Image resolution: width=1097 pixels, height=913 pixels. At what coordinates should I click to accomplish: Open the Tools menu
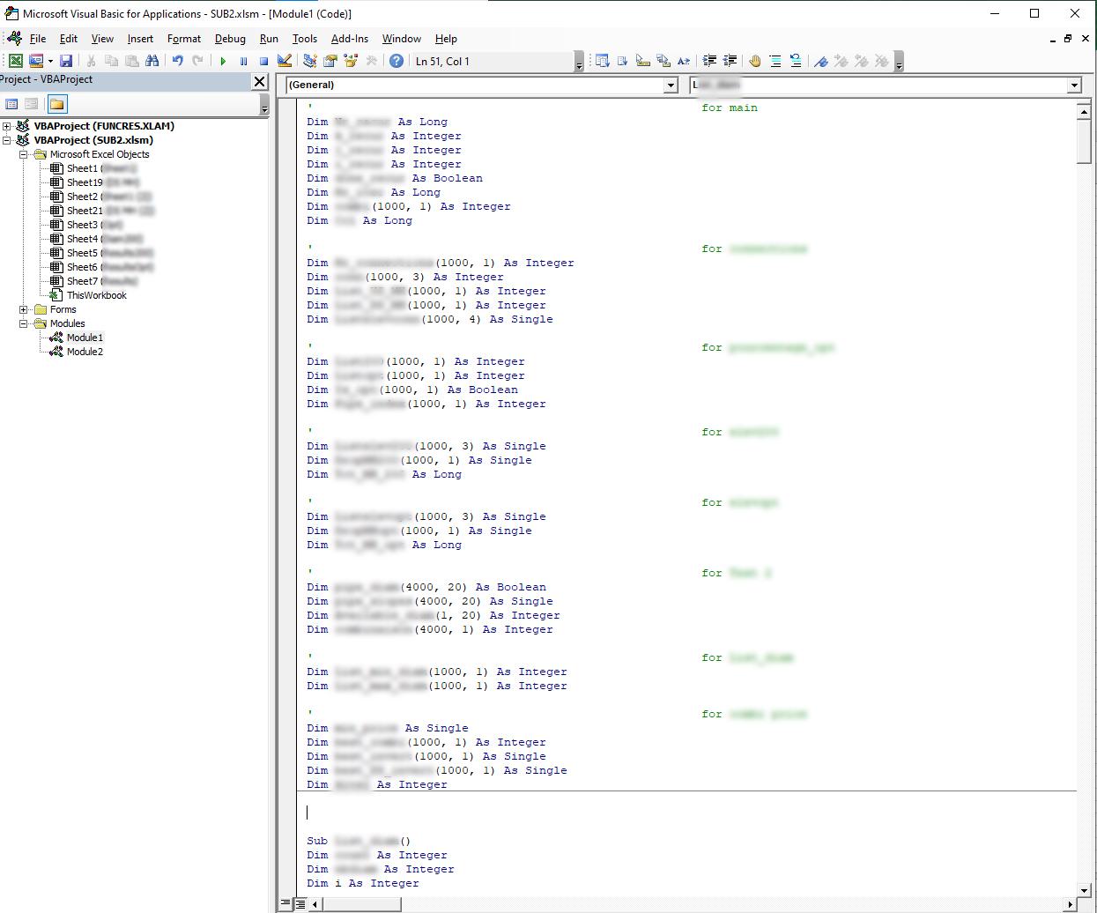tap(305, 39)
